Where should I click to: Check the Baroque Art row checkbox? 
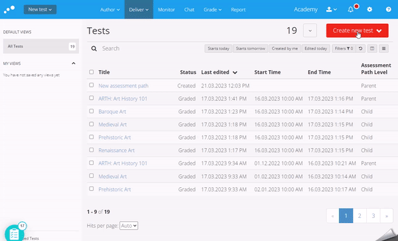pyautogui.click(x=92, y=111)
